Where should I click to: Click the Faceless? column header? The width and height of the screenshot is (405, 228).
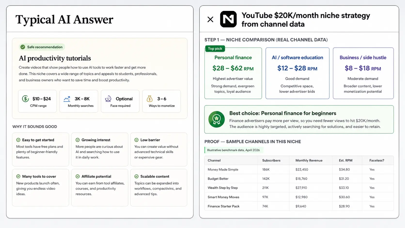[x=377, y=160]
